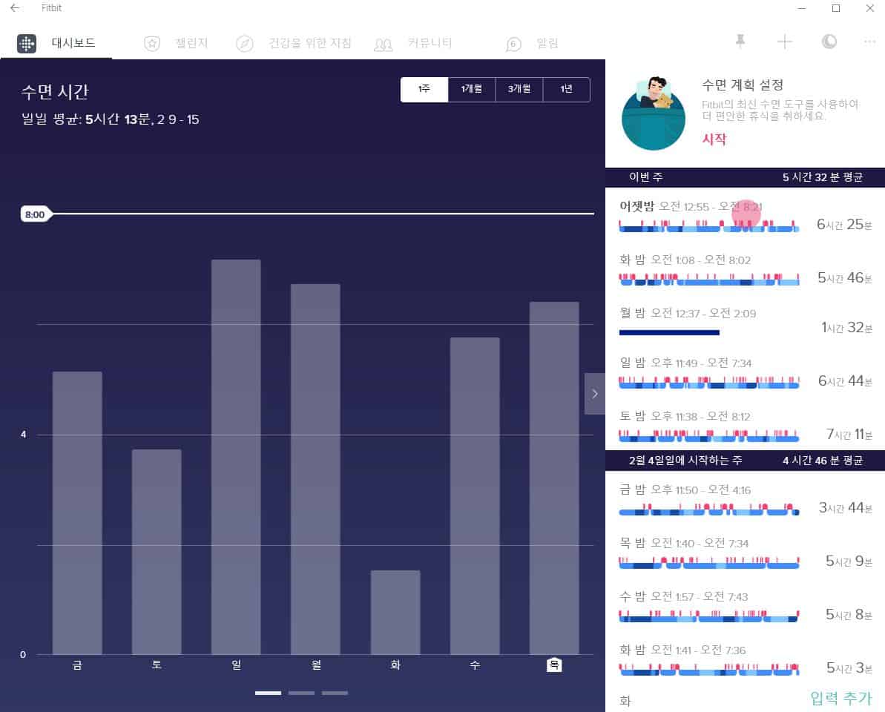Open the more options ellipsis menu
The height and width of the screenshot is (712, 885).
870,42
